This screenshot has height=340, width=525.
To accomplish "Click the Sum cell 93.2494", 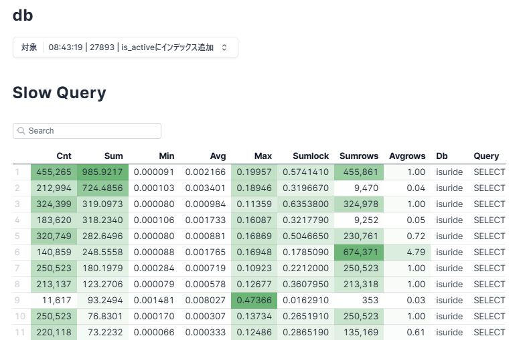I will coord(103,301).
